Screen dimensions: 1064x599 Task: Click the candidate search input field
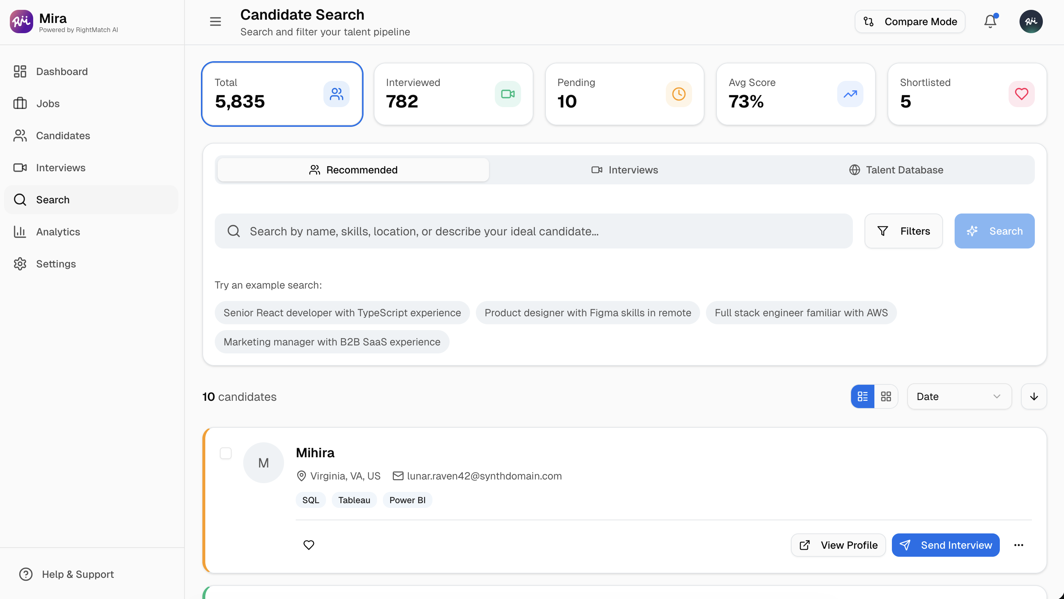533,231
